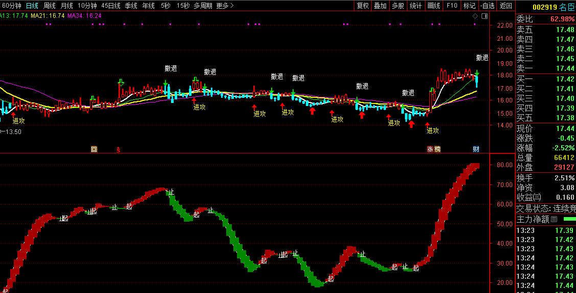Switch to the 月线 monthly tab
Image resolution: width=576 pixels, height=293 pixels.
tap(66, 6)
